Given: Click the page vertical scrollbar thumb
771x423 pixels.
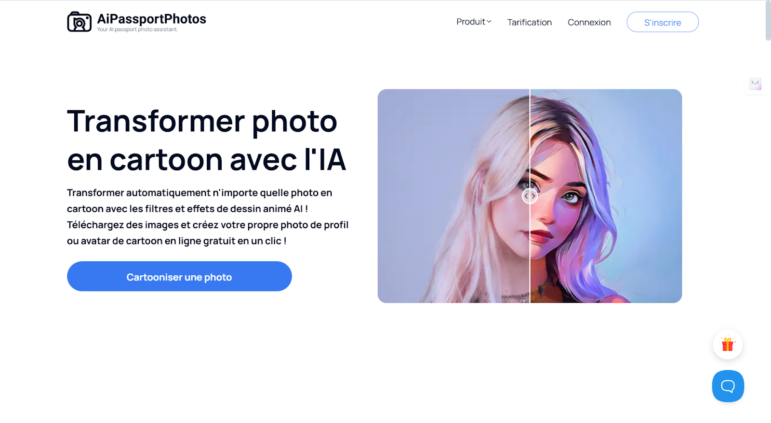Looking at the screenshot, I should pos(768,21).
